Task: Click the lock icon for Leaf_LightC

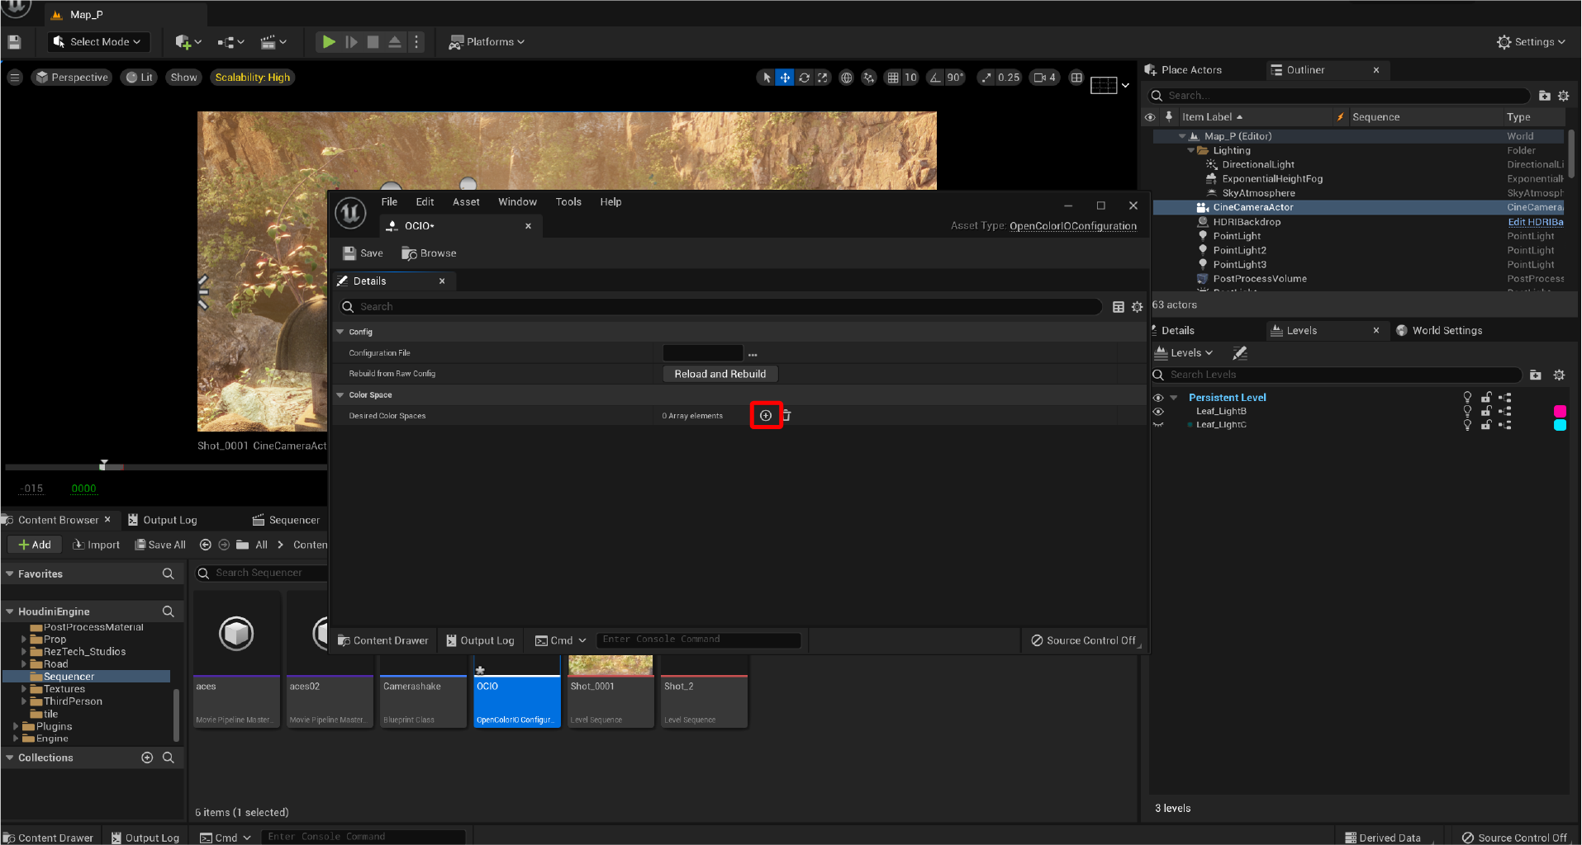Action: click(x=1486, y=424)
